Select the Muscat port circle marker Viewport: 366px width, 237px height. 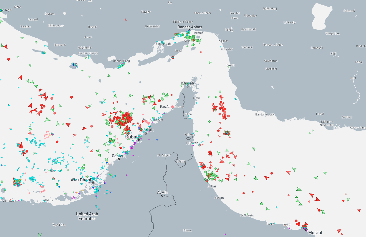coord(306,230)
